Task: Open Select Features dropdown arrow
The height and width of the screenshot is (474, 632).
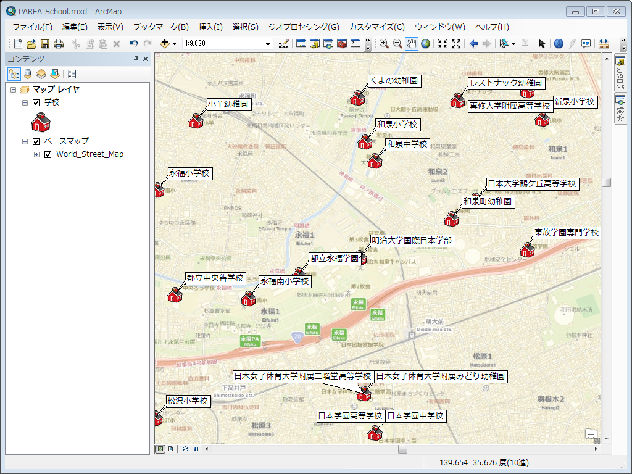Action: [x=513, y=44]
